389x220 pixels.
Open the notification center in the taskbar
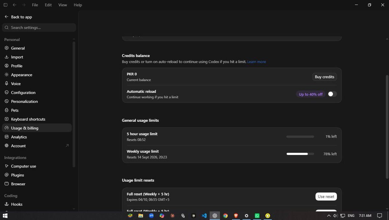click(x=380, y=215)
